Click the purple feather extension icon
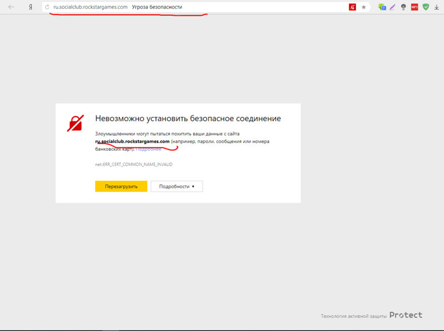This screenshot has height=331, width=444. tap(392, 7)
